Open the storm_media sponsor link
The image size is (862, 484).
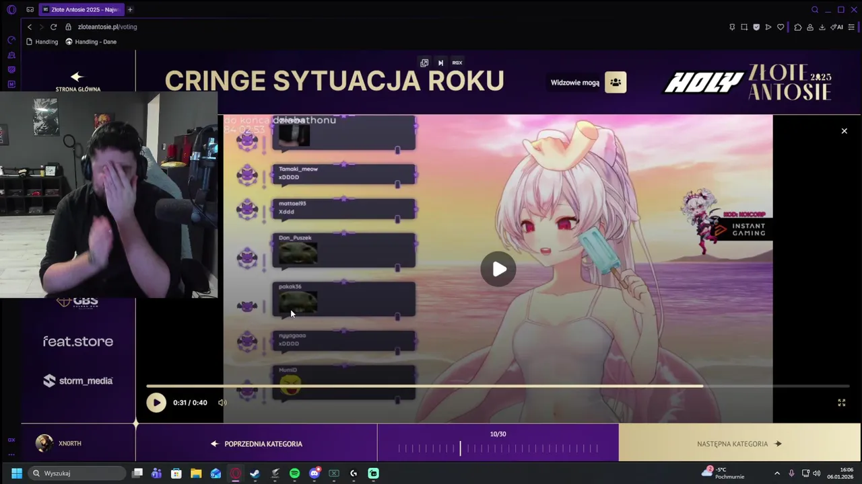(x=78, y=380)
